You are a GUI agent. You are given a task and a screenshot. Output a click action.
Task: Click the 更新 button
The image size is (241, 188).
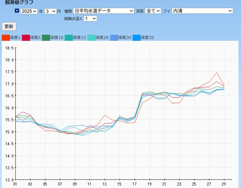coord(9,26)
